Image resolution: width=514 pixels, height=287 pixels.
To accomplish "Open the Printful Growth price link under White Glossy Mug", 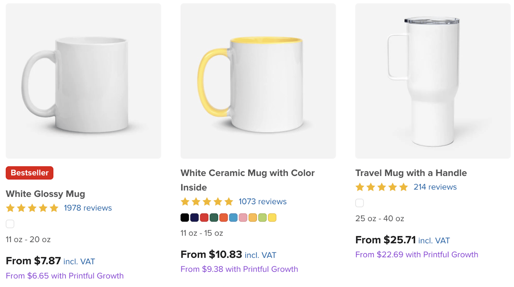I will coord(64,276).
